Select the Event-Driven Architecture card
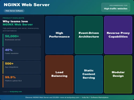Image resolution: width=134 pixels, height=100 pixels. click(x=89, y=35)
